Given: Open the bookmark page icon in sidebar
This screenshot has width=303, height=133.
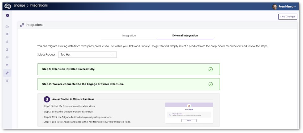Looking at the screenshot, I should (x=7, y=50).
